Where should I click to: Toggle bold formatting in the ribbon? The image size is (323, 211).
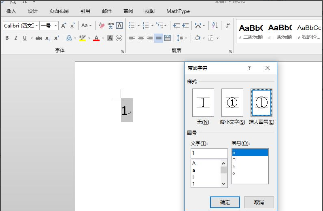coord(7,38)
